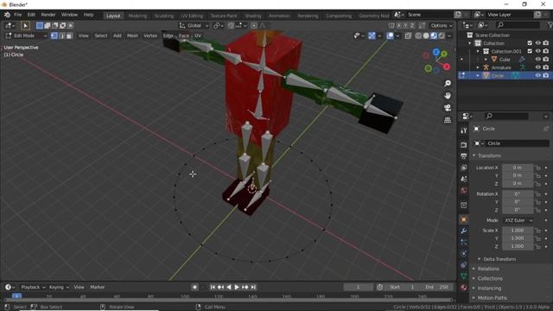The image size is (553, 311).
Task: Click the zoom magnifier viewport icon
Action: [x=448, y=83]
